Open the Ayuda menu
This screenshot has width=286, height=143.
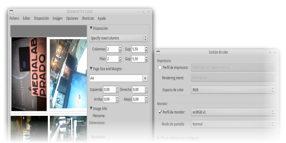point(102,18)
